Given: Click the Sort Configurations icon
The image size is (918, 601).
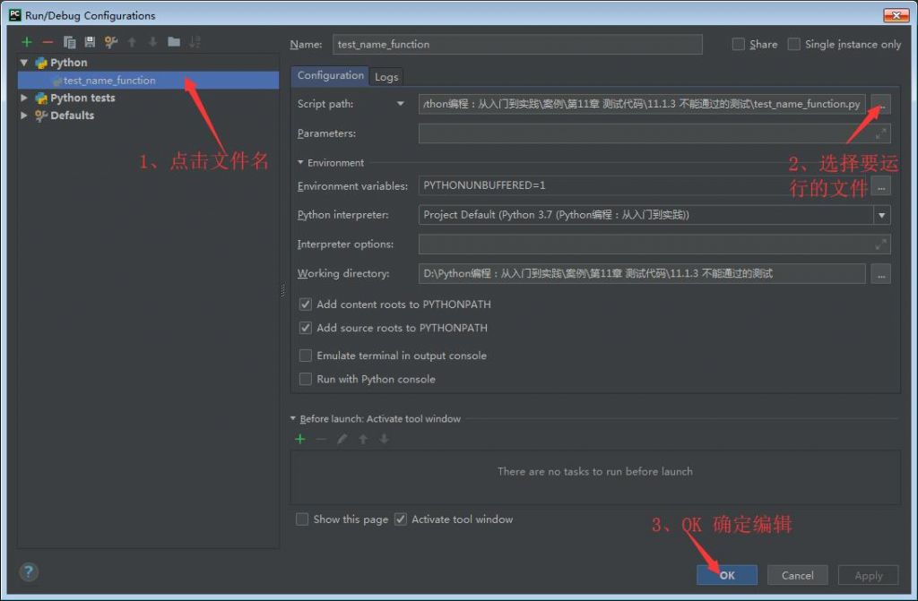Looking at the screenshot, I should tap(195, 42).
